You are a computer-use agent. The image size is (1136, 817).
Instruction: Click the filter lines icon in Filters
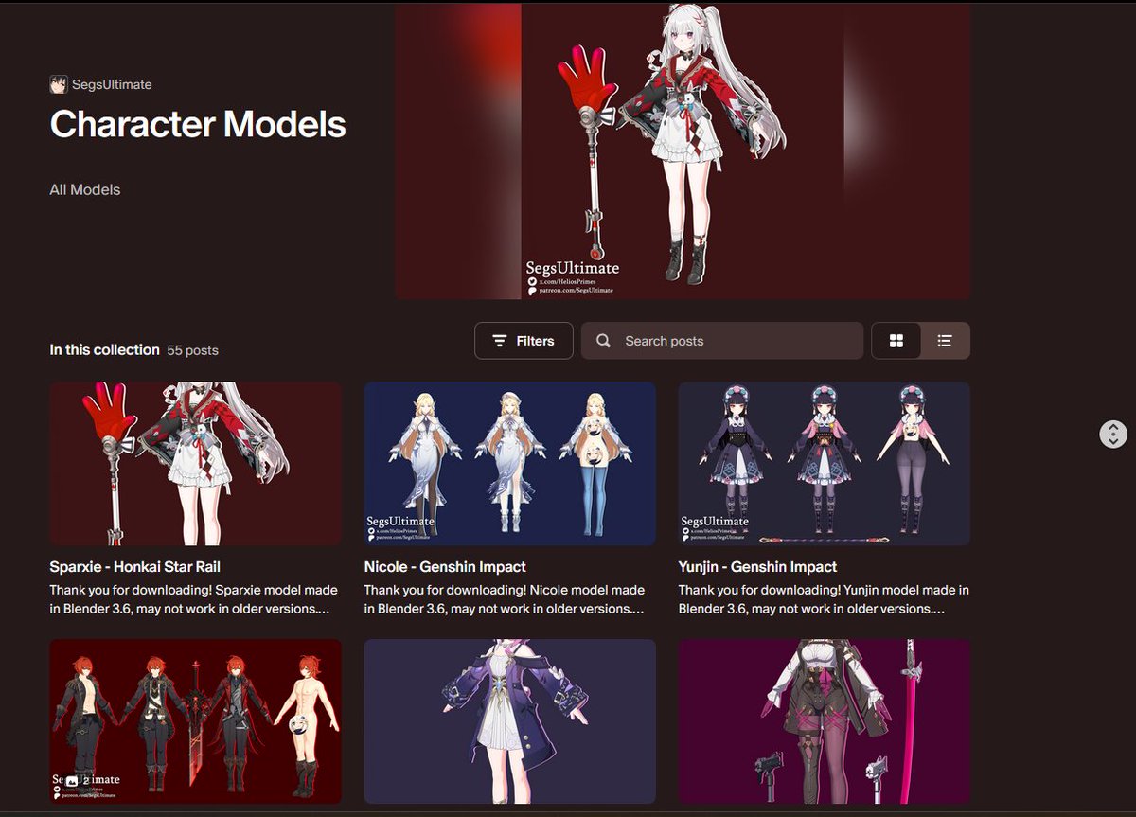pos(500,341)
